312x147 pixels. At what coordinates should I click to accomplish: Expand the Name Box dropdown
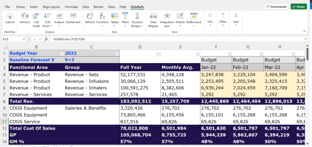pyautogui.click(x=24, y=39)
